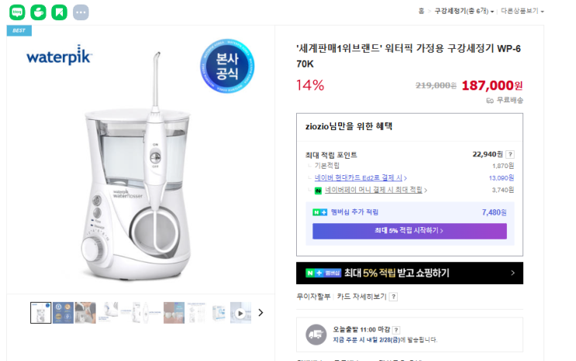Expand the 최대 5% 적립 받고 쇼핑하기 banner
This screenshot has width=576, height=361.
[409, 273]
